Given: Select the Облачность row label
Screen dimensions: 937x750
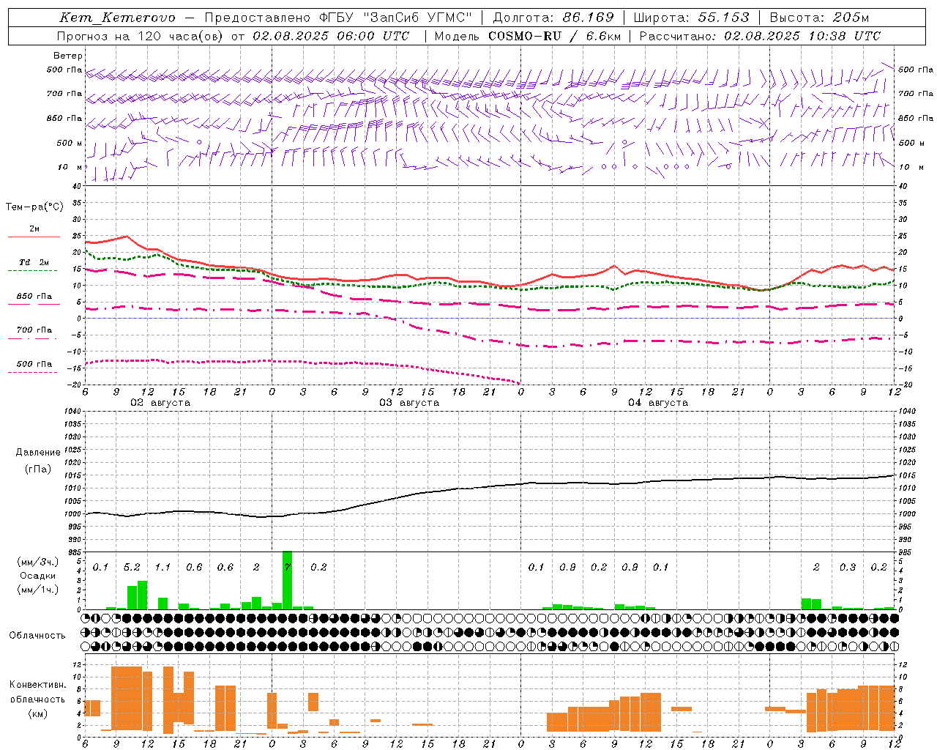Looking at the screenshot, I should [37, 636].
